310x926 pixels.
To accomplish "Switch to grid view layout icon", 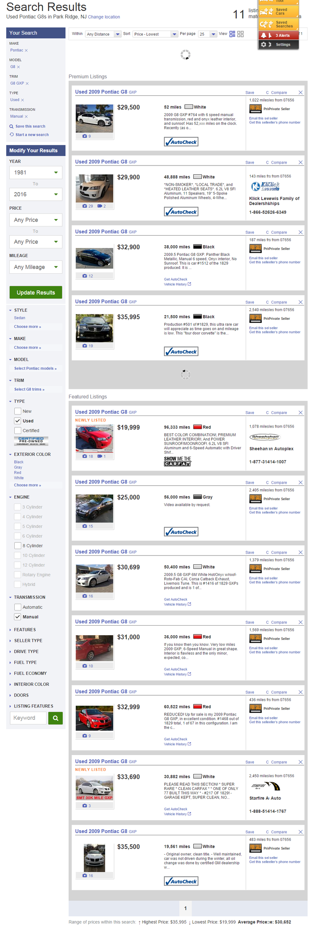I will [x=241, y=34].
